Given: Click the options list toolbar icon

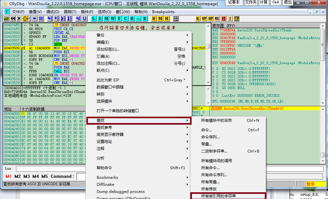Looking at the screenshot, I should click(x=176, y=19).
